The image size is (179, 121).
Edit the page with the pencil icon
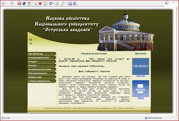click(63, 3)
